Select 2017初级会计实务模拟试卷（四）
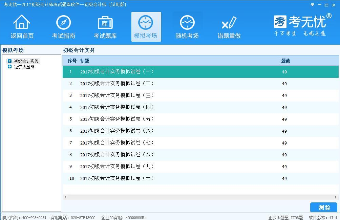340x220 pixels. (200, 107)
